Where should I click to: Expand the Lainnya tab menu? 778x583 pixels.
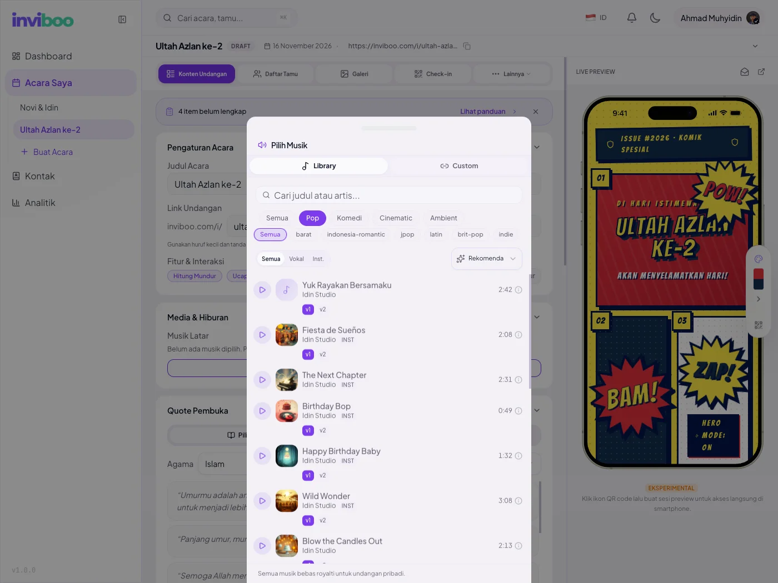click(x=511, y=74)
